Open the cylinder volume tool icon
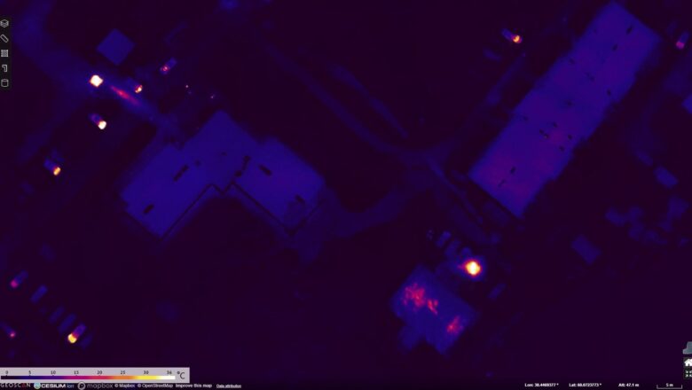This screenshot has width=692, height=390. 4,83
